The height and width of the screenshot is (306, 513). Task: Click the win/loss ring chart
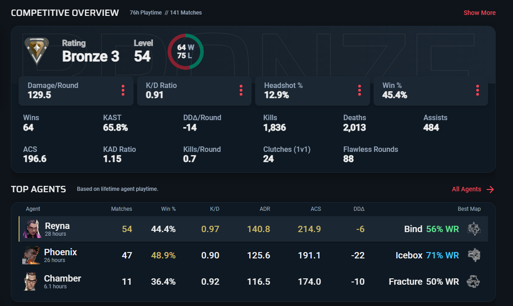coord(186,52)
